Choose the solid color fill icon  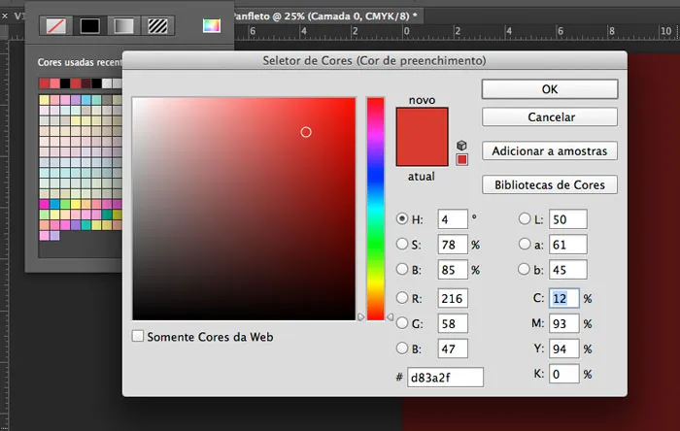click(89, 26)
